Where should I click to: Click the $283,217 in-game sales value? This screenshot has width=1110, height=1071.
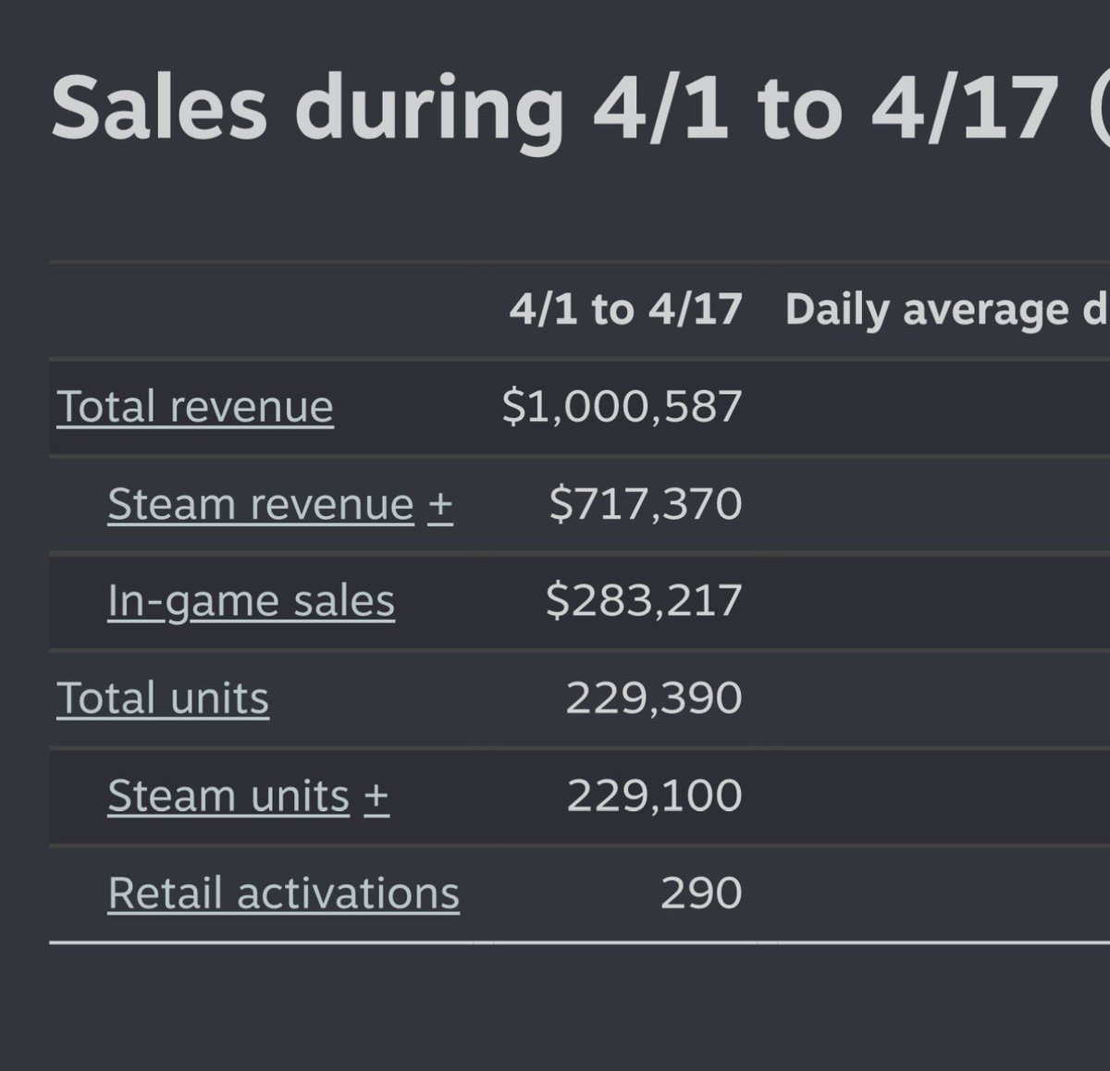click(x=645, y=601)
